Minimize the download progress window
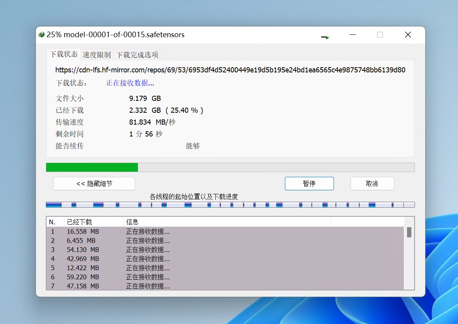 coord(353,35)
